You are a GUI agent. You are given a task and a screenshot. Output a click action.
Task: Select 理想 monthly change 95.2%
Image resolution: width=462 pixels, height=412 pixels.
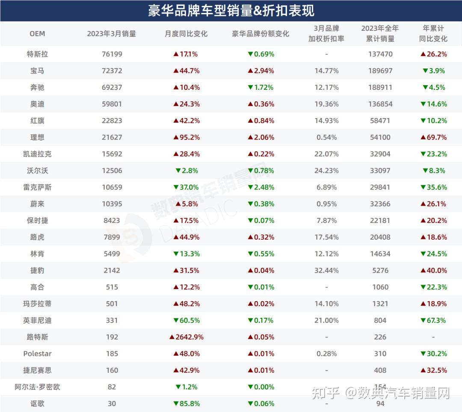[186, 137]
